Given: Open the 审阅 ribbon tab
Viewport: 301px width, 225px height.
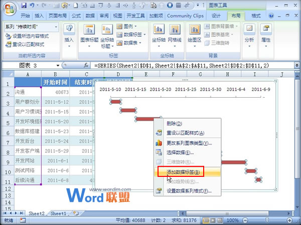Looking at the screenshot, I should pos(104,16).
